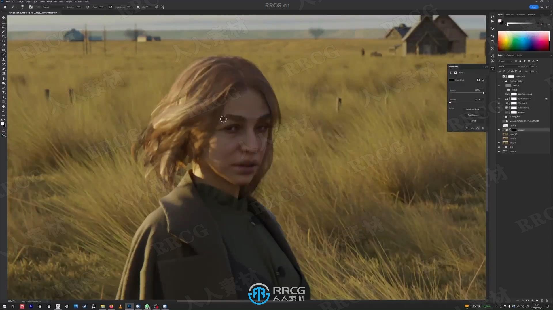Open the Window menu
The height and width of the screenshot is (310, 553).
point(78,1)
